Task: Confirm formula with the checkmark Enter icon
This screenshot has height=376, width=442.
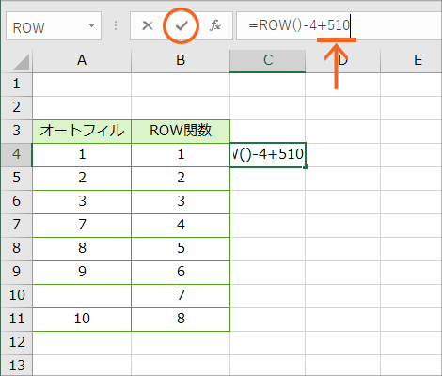Action: [x=182, y=26]
